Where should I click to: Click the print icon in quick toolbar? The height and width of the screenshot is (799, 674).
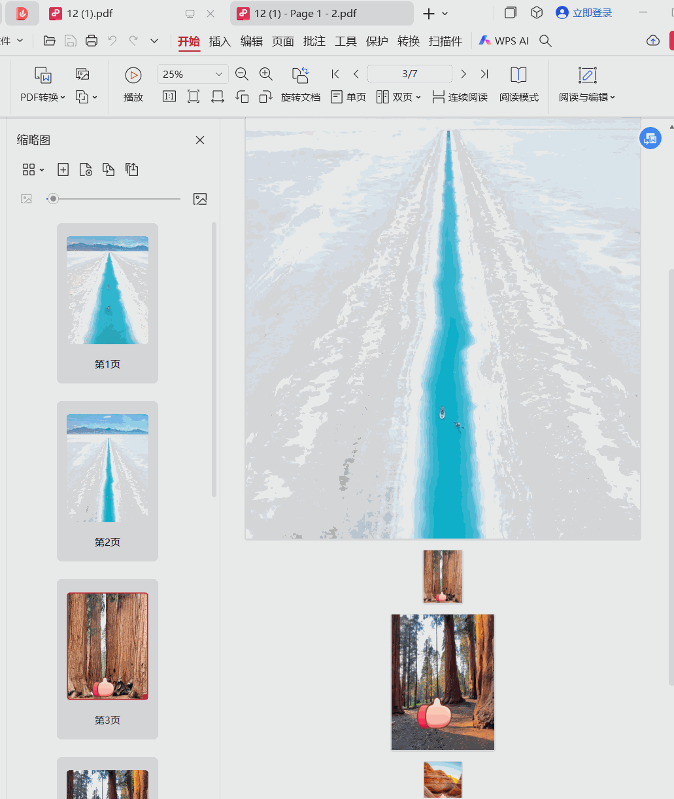pyautogui.click(x=92, y=41)
